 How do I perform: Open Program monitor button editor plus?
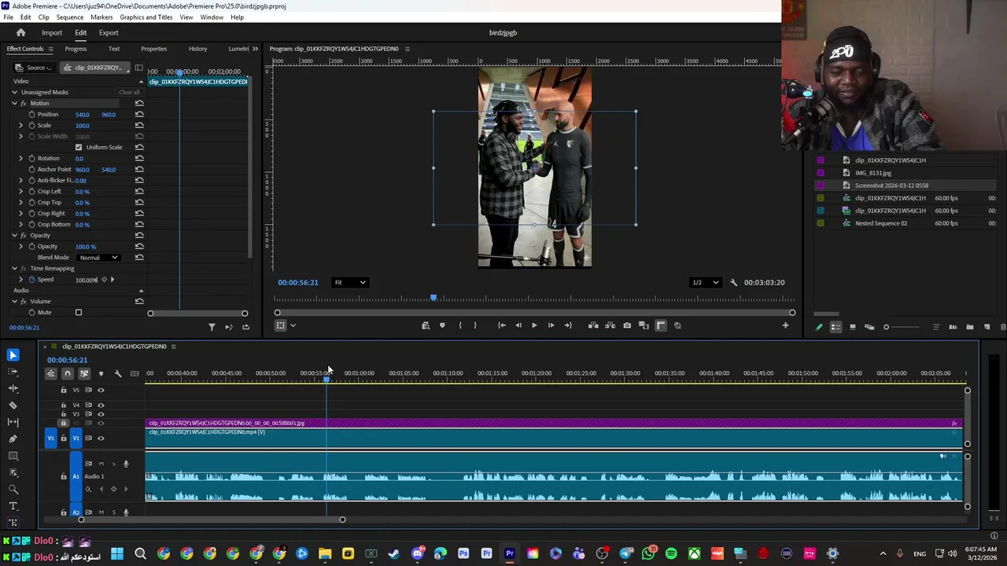[785, 325]
